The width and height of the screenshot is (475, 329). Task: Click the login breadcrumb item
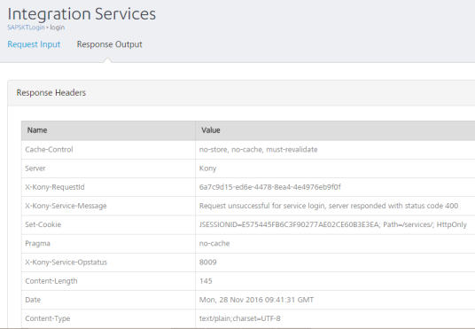tap(58, 27)
